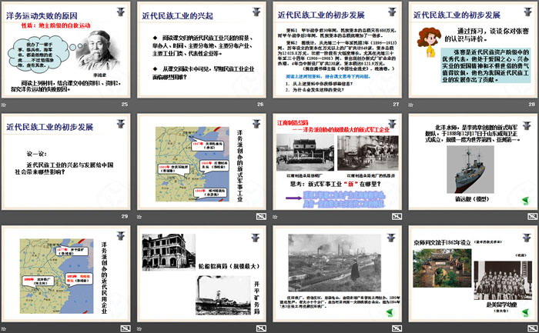Click the 镇远舰（模型） caption
Screen dimensions: 539x333
(x=472, y=198)
